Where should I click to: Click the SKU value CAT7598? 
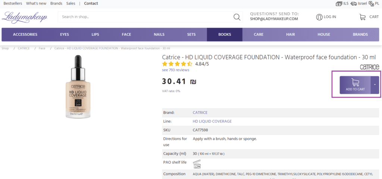[200, 130]
